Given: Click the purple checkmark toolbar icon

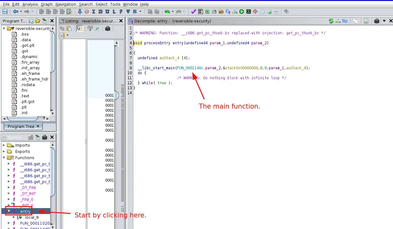Looking at the screenshot, I should (194, 12).
